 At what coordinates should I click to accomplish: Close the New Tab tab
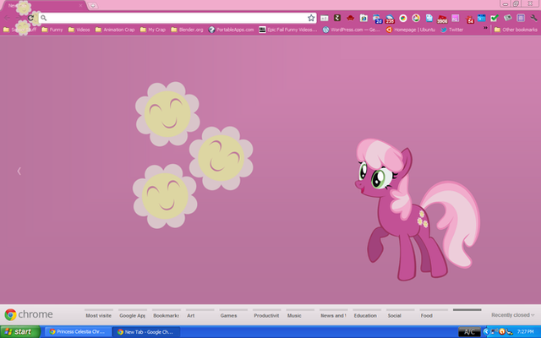tap(80, 6)
